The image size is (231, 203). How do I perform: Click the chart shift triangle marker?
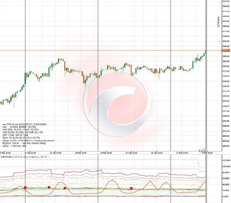(x=204, y=149)
